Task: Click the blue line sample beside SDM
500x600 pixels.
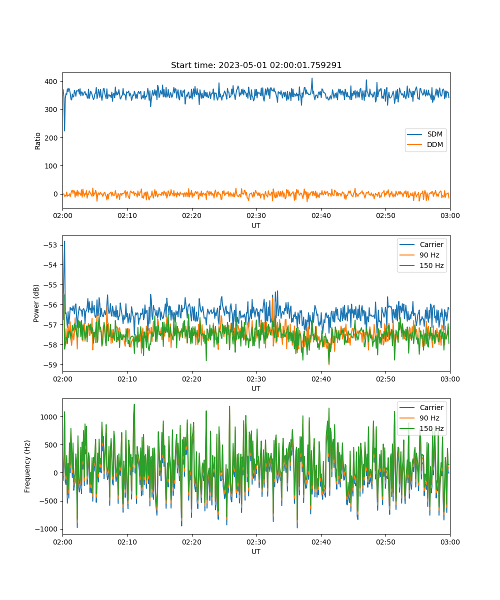Action: (x=415, y=134)
